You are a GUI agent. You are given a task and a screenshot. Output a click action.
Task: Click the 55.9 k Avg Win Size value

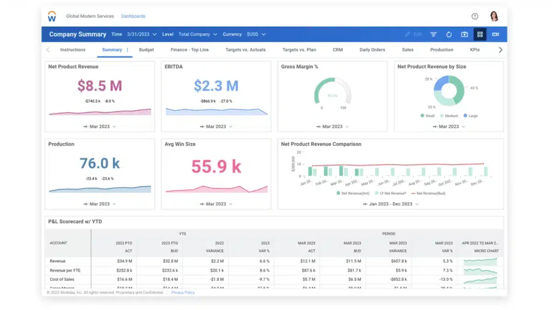(216, 167)
